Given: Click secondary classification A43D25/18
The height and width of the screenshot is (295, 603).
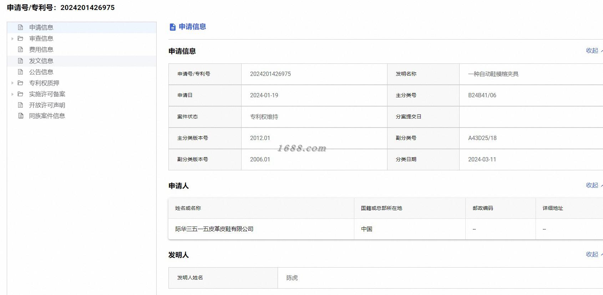Looking at the screenshot, I should pos(482,138).
